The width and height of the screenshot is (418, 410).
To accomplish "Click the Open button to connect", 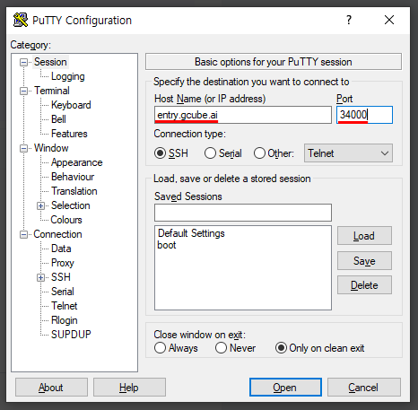I will tap(285, 388).
